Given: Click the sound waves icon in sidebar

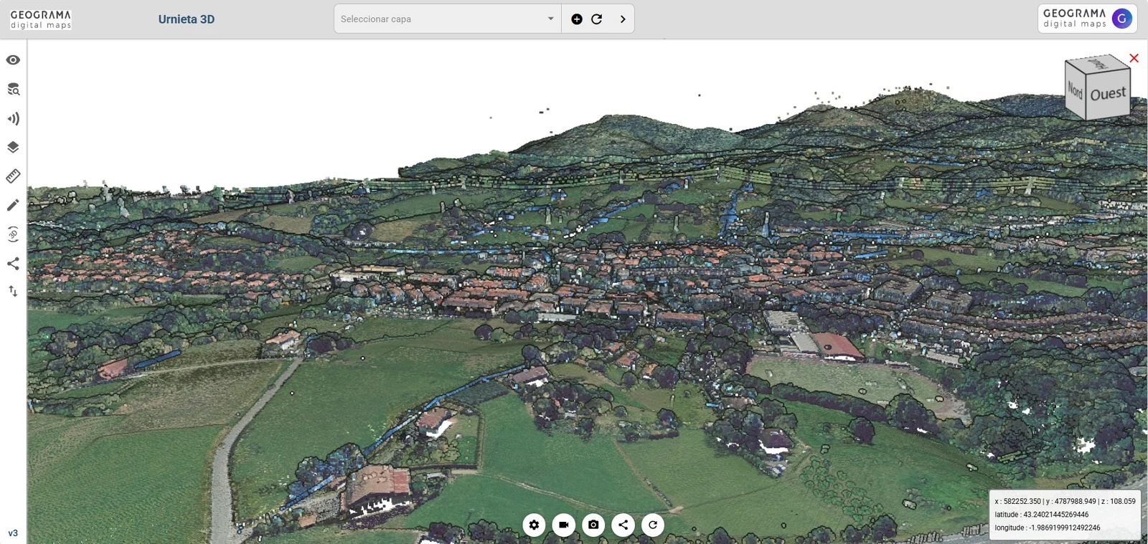Looking at the screenshot, I should 13,118.
